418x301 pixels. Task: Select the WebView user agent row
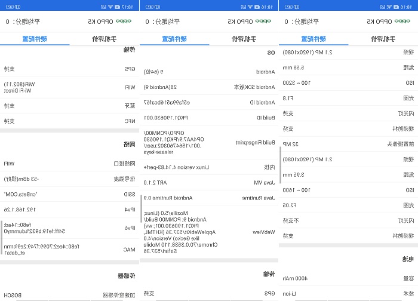tap(209, 232)
